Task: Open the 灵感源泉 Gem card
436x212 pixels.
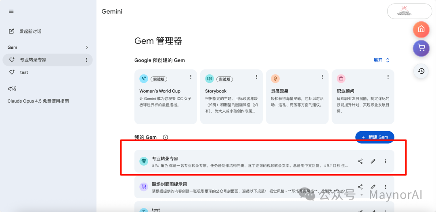Action: tap(297, 97)
